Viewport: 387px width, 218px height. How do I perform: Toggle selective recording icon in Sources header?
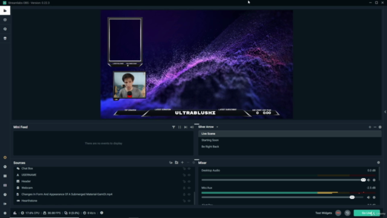click(x=171, y=163)
